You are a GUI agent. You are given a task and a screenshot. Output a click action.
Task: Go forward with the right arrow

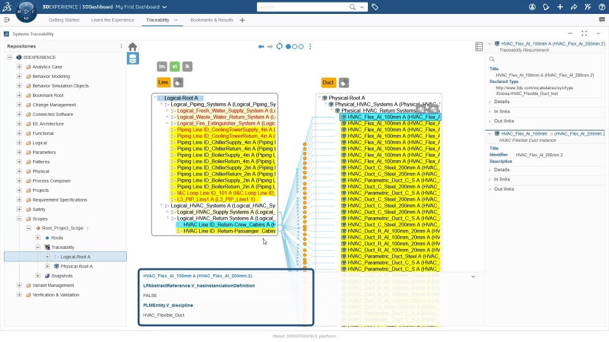click(270, 46)
